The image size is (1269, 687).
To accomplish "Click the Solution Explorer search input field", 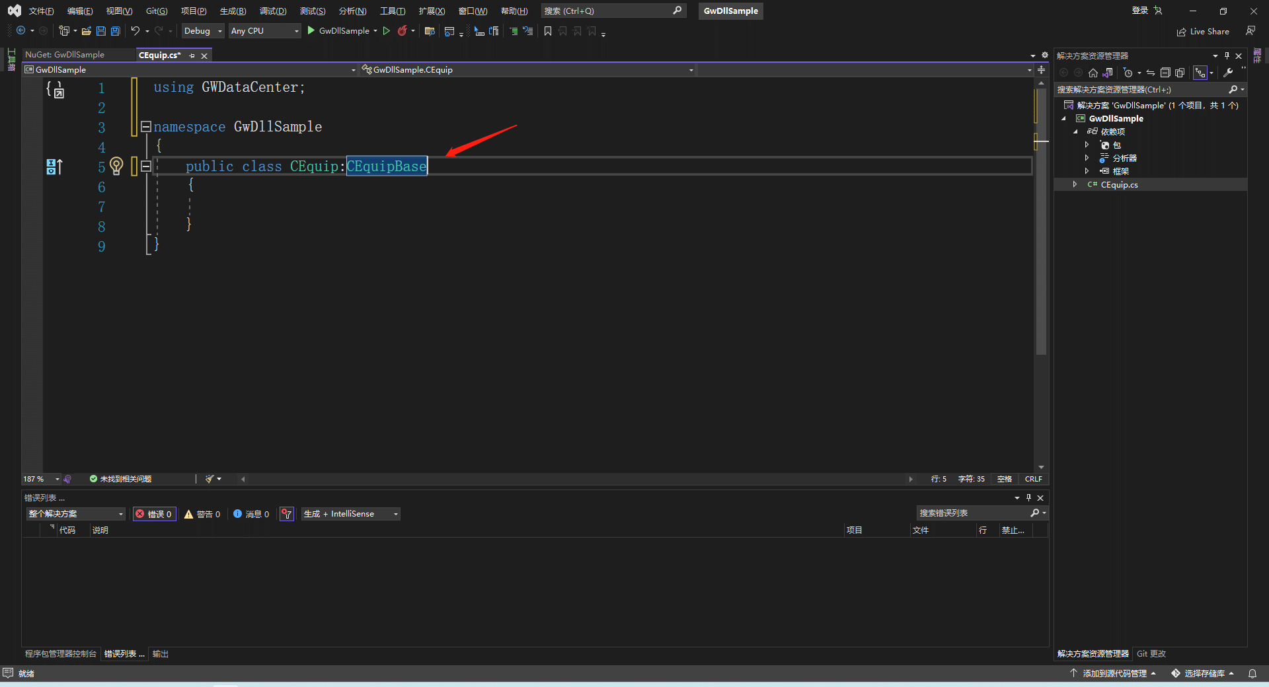I will click(x=1140, y=90).
